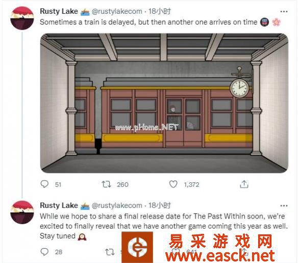The image size is (298, 263).
Task: Click the orange easck logo at the bottom
Action: tap(137, 247)
